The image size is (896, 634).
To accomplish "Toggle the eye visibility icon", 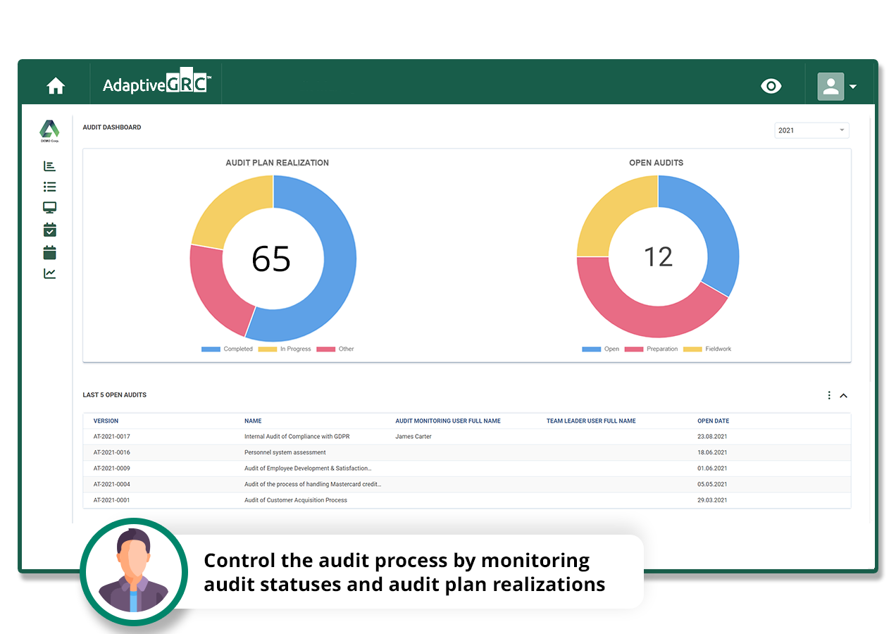I will [771, 86].
